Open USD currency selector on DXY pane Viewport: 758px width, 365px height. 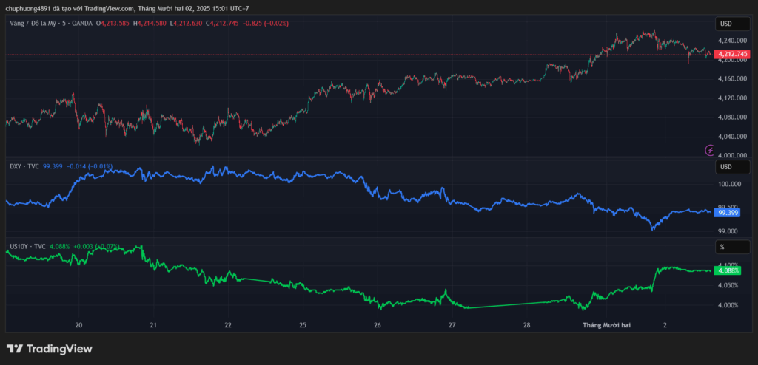725,167
